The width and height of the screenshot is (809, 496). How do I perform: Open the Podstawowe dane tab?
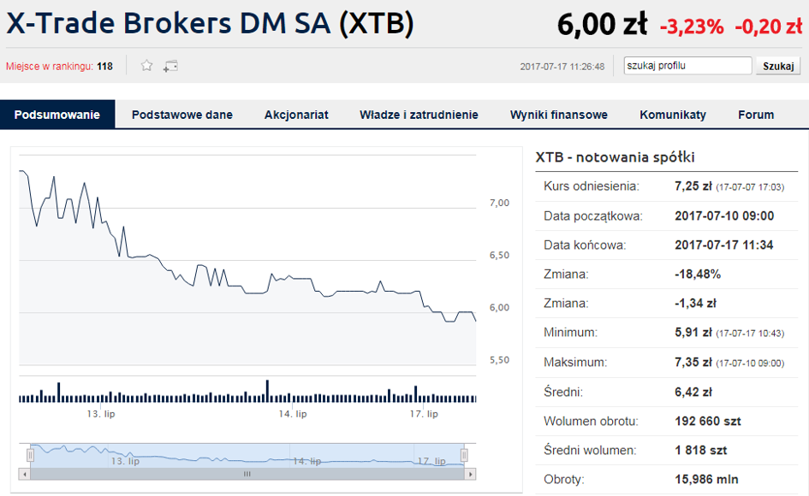coord(181,115)
